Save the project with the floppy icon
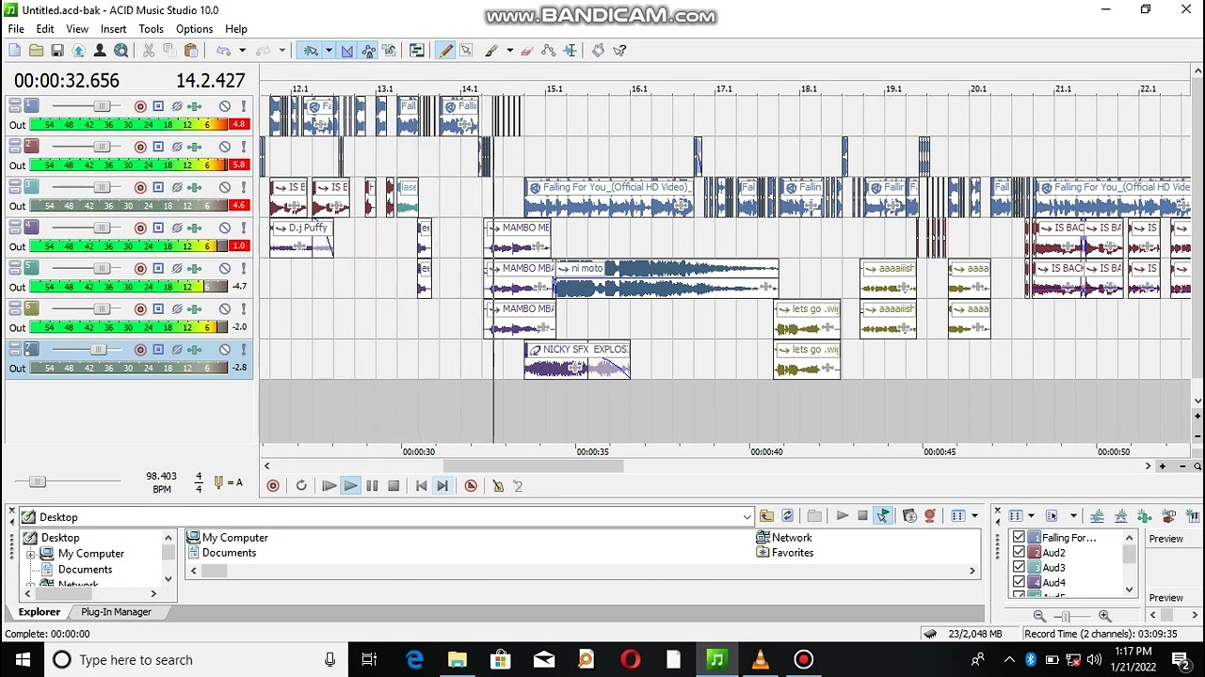Image resolution: width=1205 pixels, height=677 pixels. 57,51
